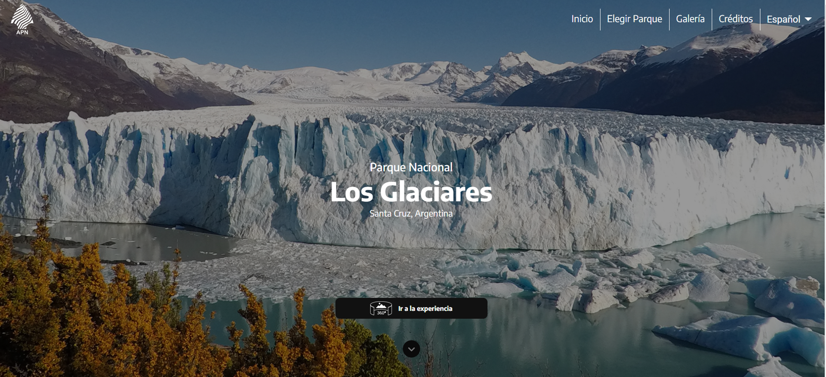The height and width of the screenshot is (377, 826).
Task: Click the 360° panorama icon
Action: click(381, 309)
